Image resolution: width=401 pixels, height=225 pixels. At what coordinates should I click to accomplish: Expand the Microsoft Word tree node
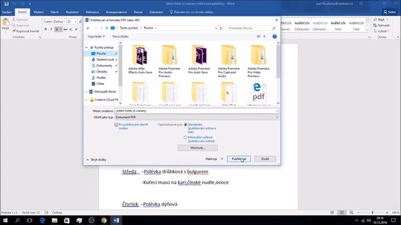pyautogui.click(x=86, y=92)
